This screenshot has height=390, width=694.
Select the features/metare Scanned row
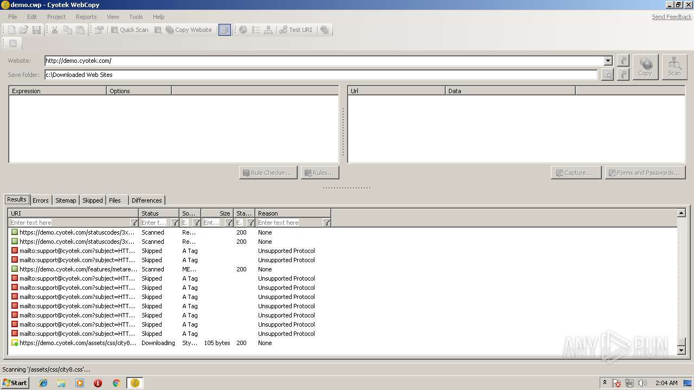343,269
